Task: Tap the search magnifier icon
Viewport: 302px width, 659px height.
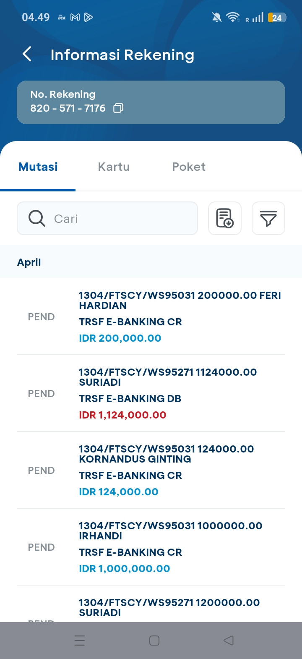Action: [x=37, y=219]
